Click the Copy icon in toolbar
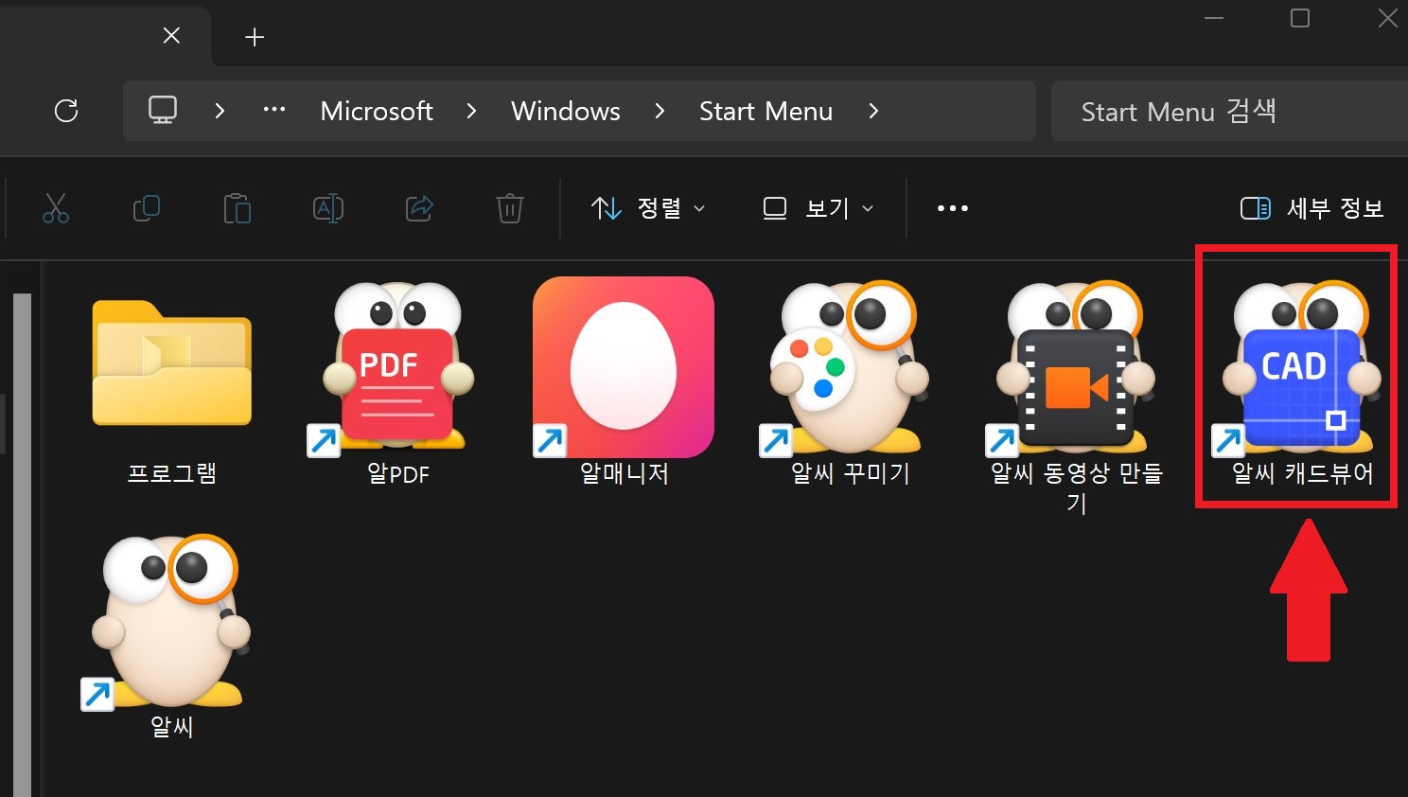 point(147,208)
